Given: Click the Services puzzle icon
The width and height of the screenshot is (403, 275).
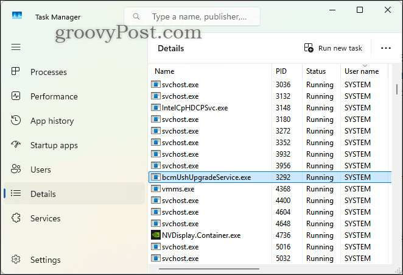Looking at the screenshot, I should click(16, 218).
